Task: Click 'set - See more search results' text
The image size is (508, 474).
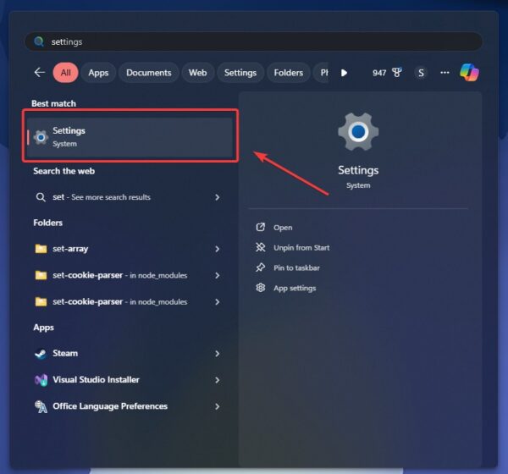Action: point(102,197)
